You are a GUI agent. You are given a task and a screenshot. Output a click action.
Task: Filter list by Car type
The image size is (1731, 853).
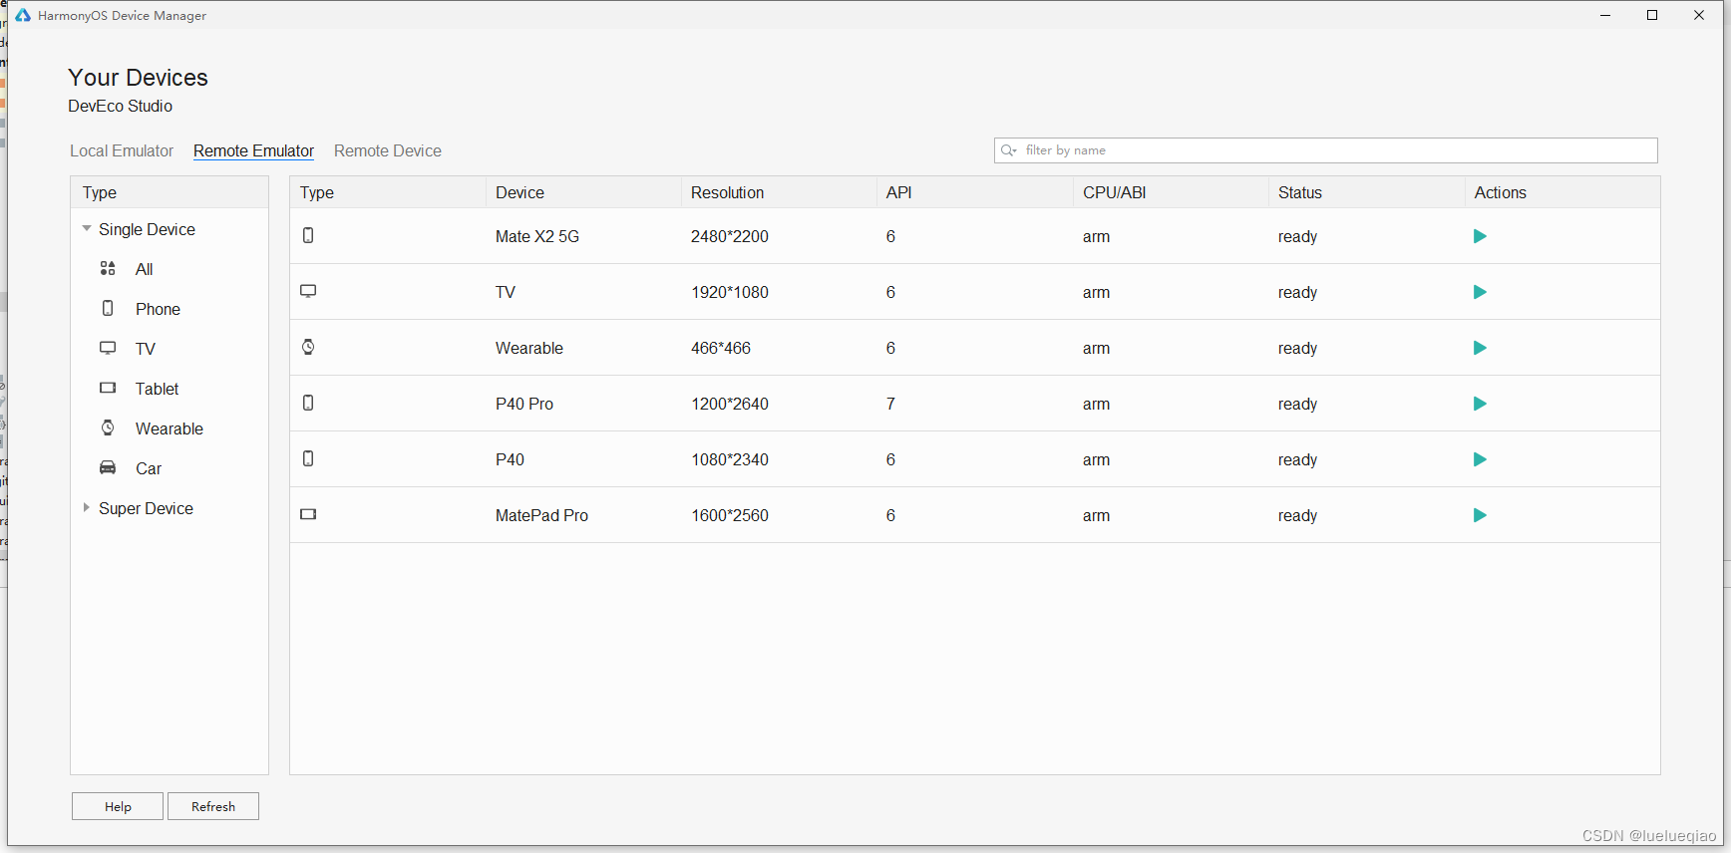[149, 468]
